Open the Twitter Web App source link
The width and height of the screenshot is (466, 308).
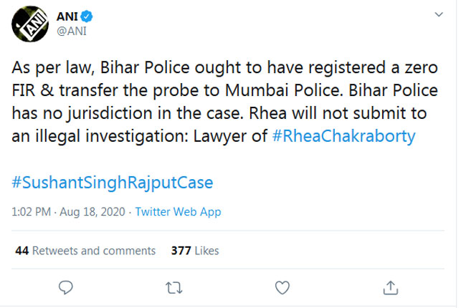[x=178, y=212]
